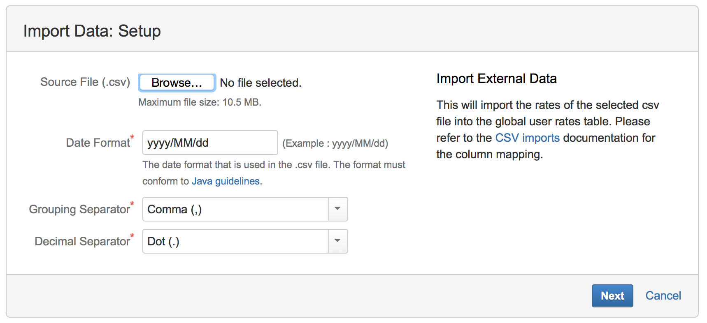This screenshot has height=323, width=707.
Task: Click the Grouping Separator label
Action: tap(79, 209)
